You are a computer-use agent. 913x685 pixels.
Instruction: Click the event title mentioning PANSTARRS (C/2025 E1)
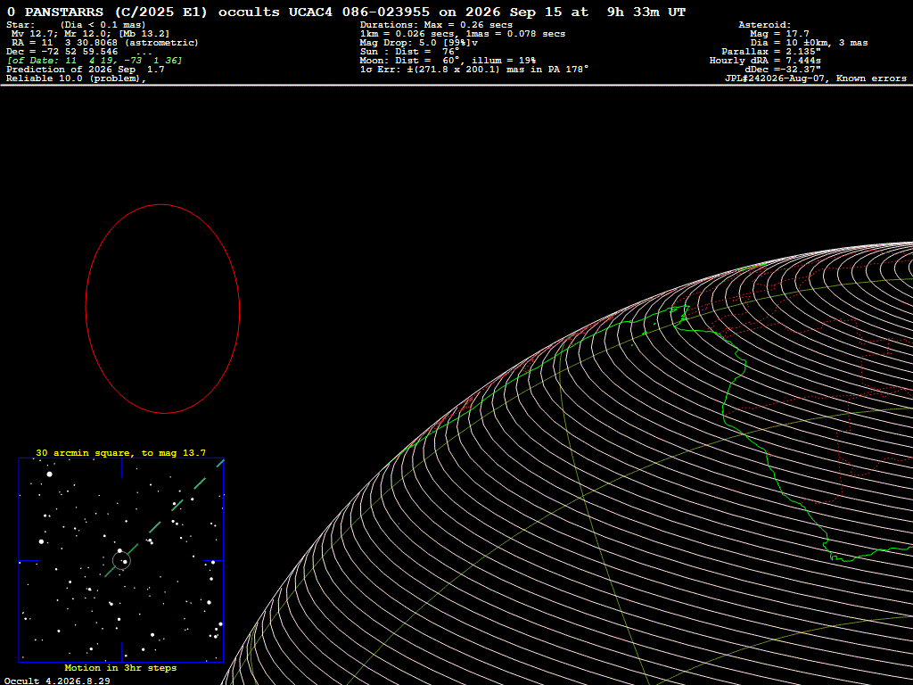(347, 12)
